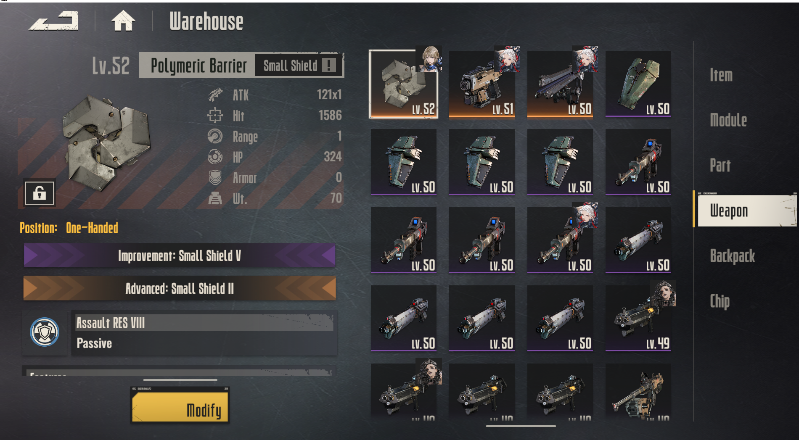
Task: Select the Lv.52 Polymeric Barrier thumbnail
Action: 404,84
